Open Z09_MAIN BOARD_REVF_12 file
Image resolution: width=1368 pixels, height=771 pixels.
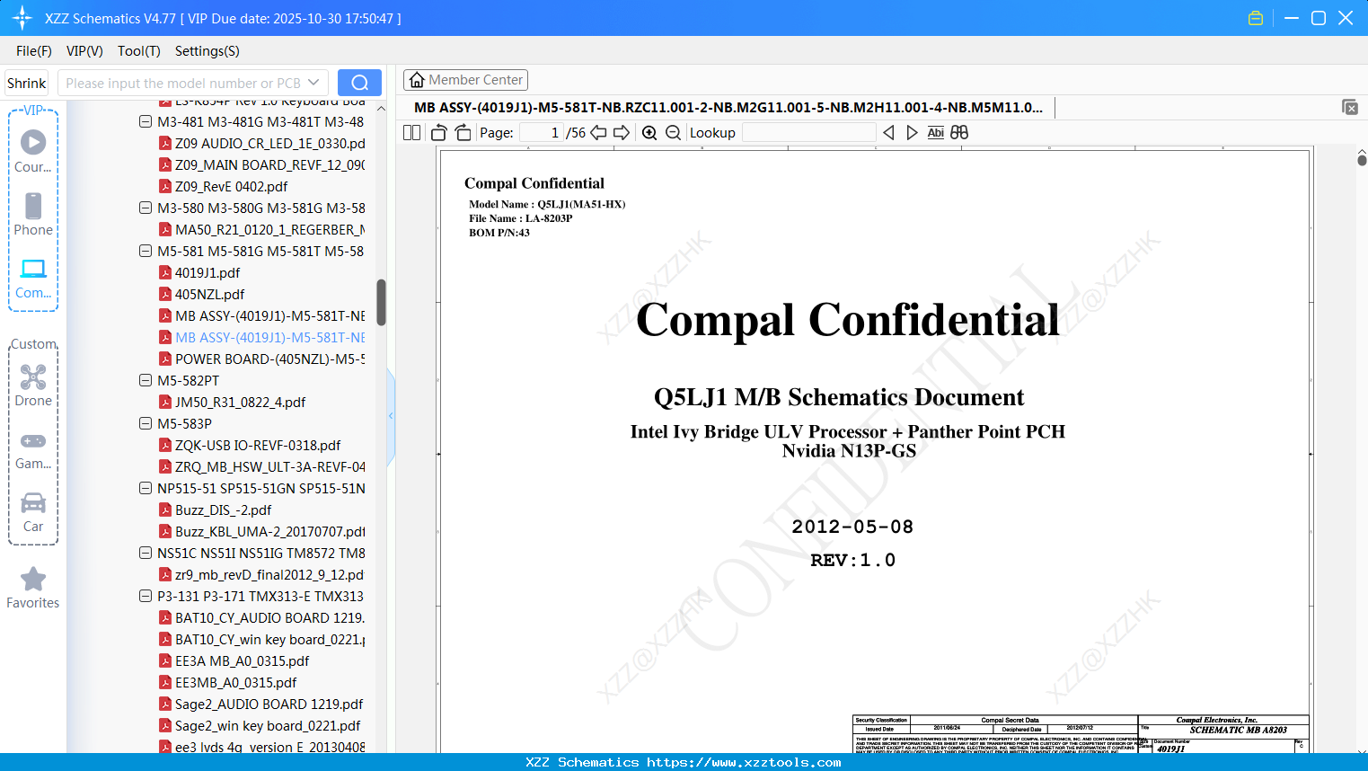[262, 164]
